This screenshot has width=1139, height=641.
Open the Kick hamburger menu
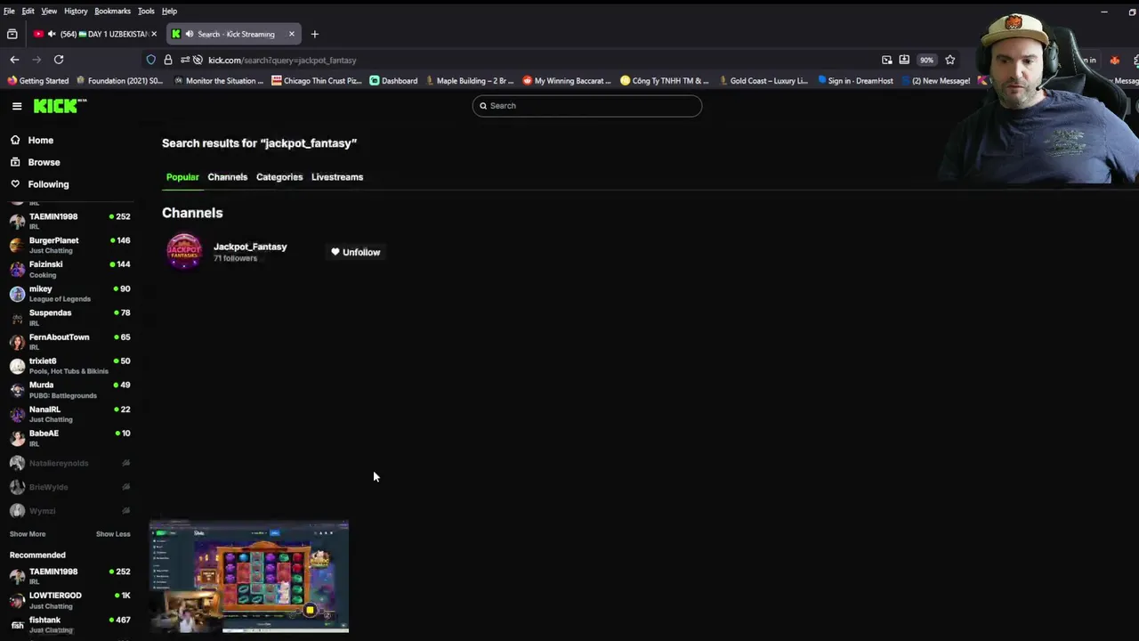pos(17,106)
